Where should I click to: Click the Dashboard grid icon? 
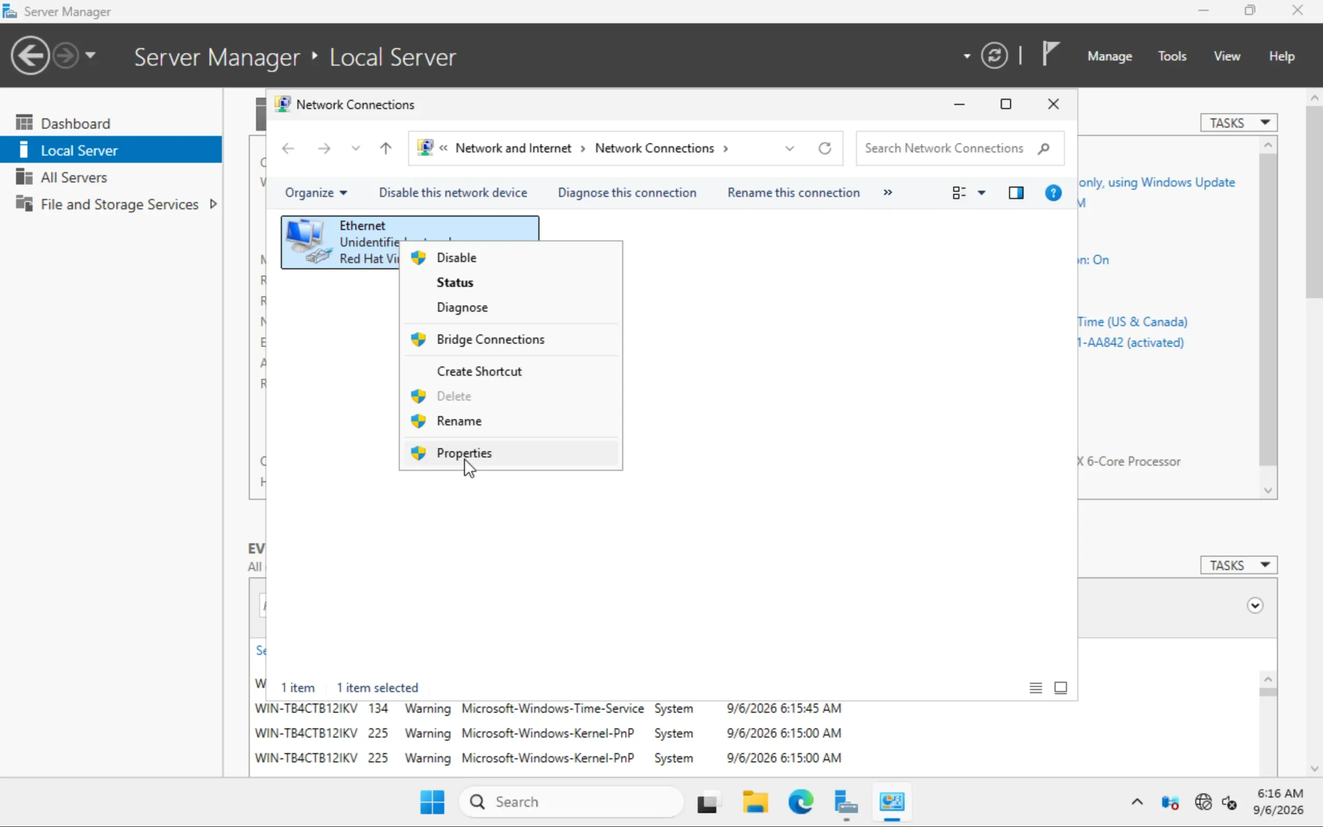(x=24, y=122)
